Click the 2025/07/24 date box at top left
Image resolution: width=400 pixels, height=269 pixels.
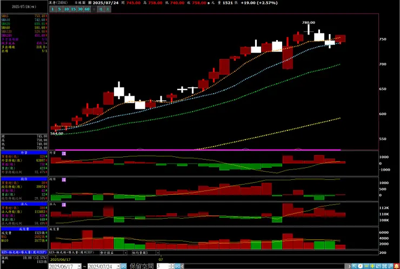tap(24, 6)
